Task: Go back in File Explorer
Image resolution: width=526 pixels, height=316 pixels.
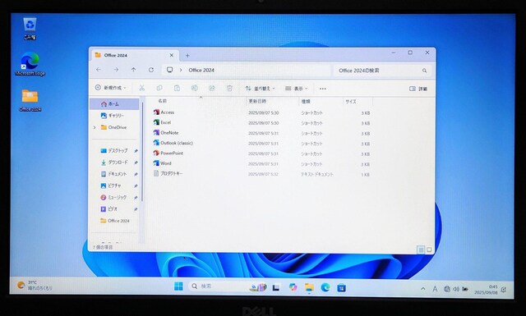Action: tap(99, 70)
